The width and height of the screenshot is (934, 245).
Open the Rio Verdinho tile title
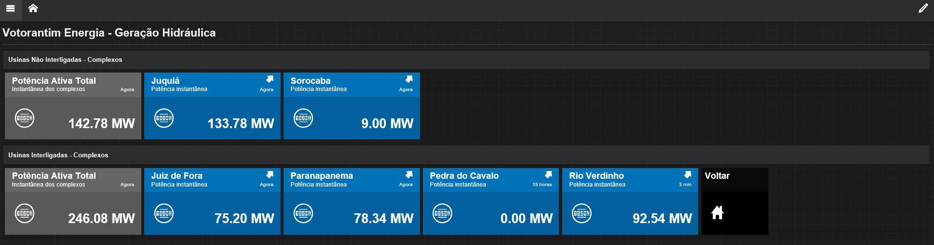pyautogui.click(x=596, y=176)
